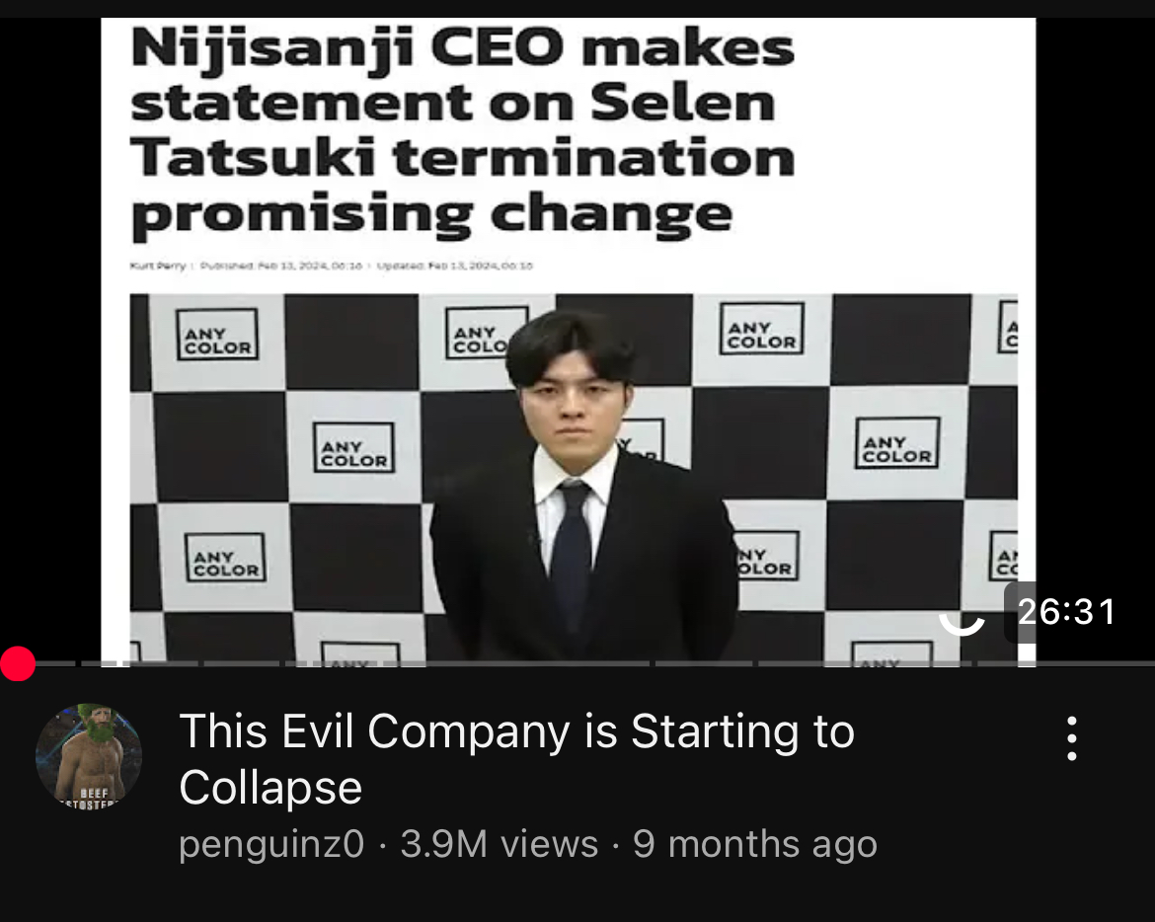Viewport: 1155px width, 922px height.
Task: Open the three-dot video options menu
Action: (1072, 737)
